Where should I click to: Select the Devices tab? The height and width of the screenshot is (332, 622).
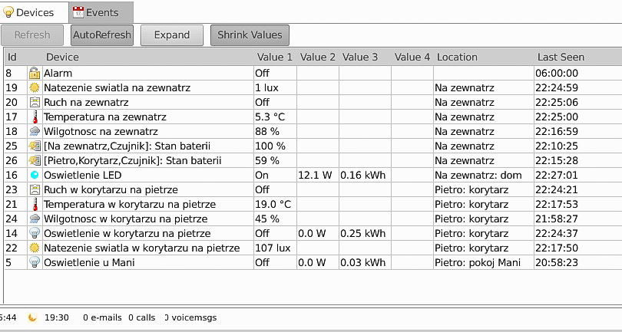click(34, 12)
